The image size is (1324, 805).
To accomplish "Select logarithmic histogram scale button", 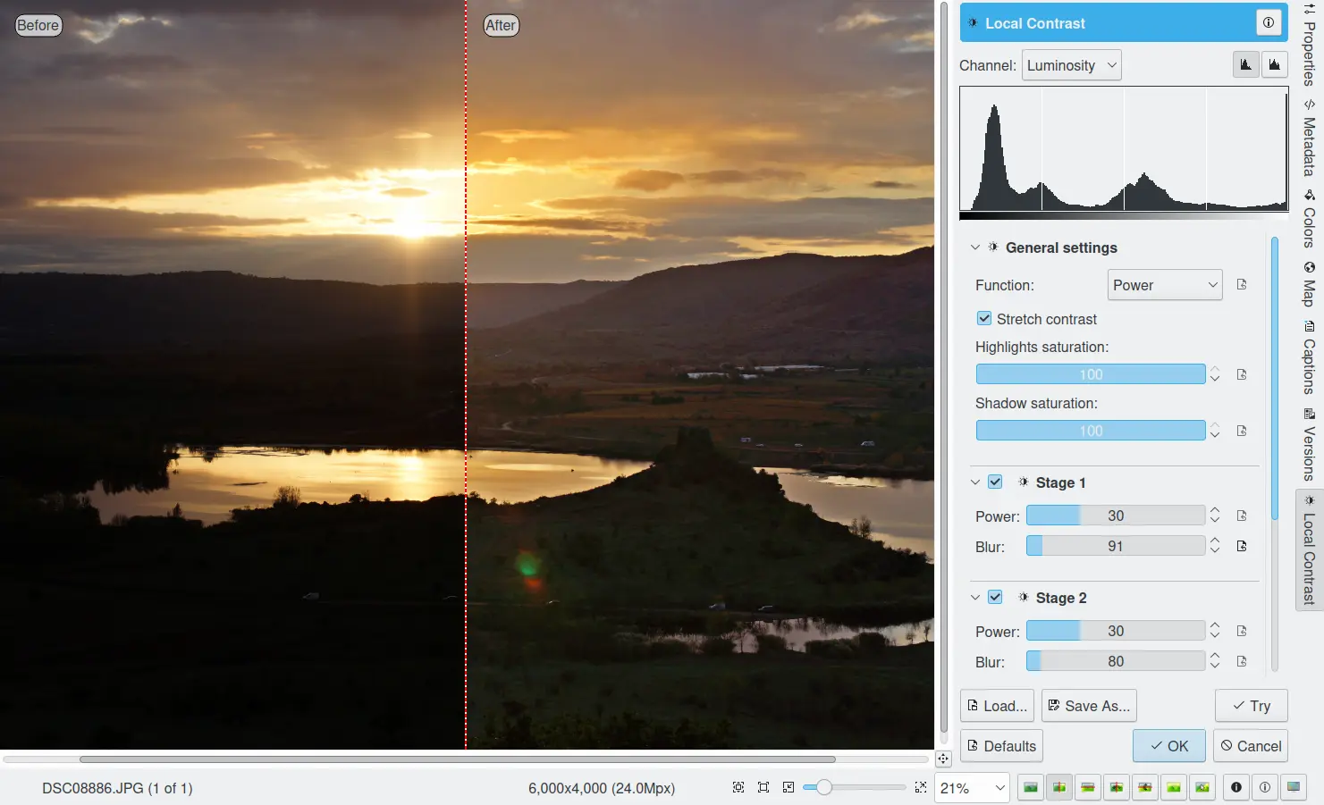I will (1274, 65).
